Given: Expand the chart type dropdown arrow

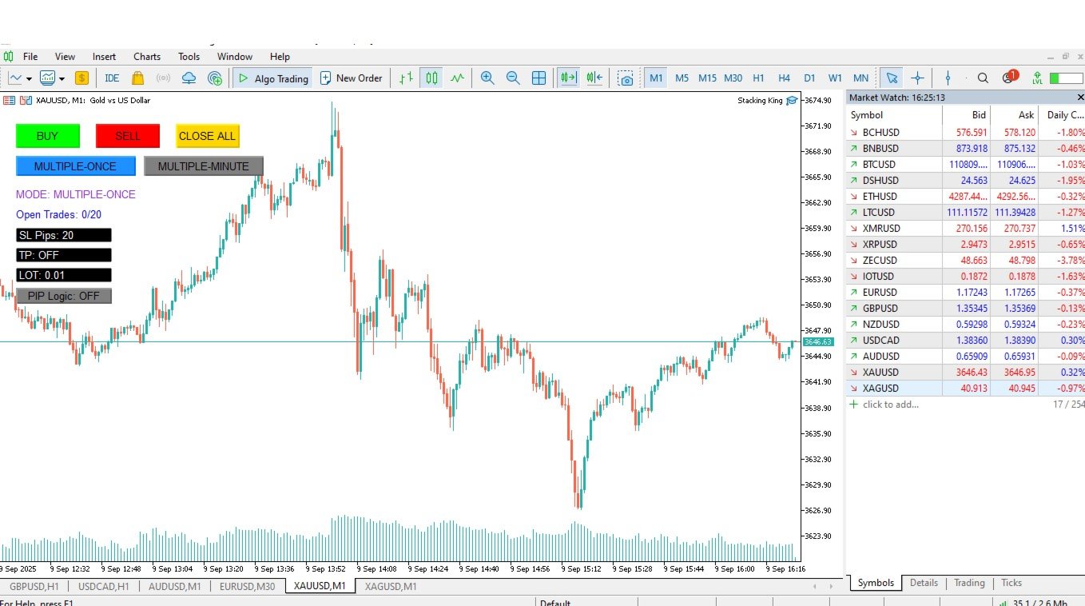Looking at the screenshot, I should click(29, 78).
